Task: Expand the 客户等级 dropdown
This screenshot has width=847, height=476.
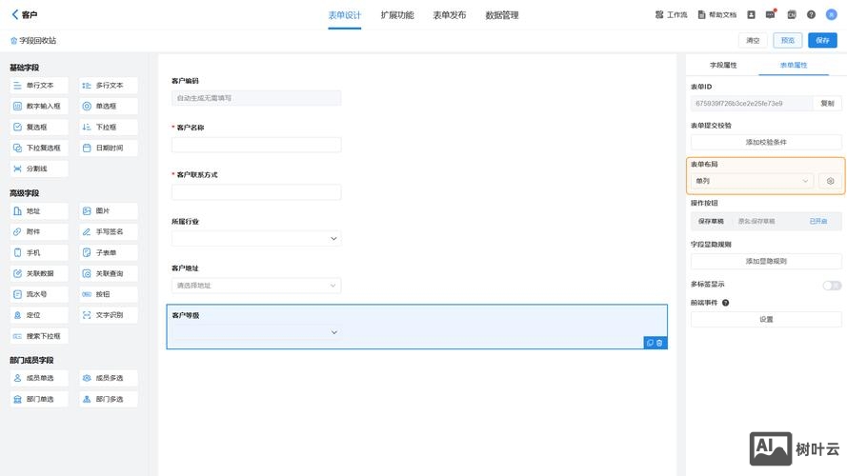Action: (256, 332)
